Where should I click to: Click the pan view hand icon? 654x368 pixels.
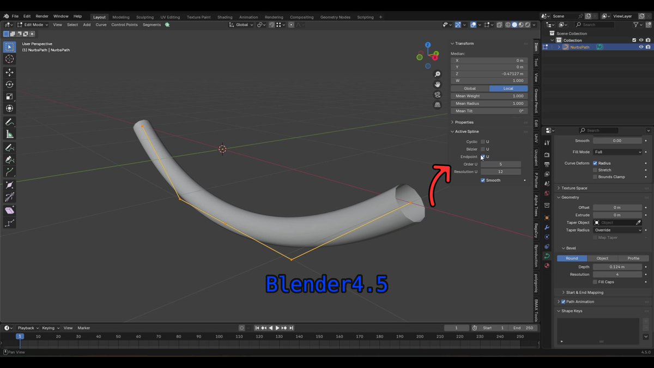(x=437, y=85)
